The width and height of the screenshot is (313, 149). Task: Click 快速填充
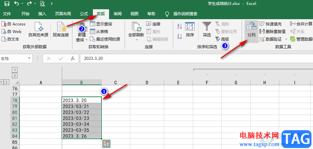[270, 24]
